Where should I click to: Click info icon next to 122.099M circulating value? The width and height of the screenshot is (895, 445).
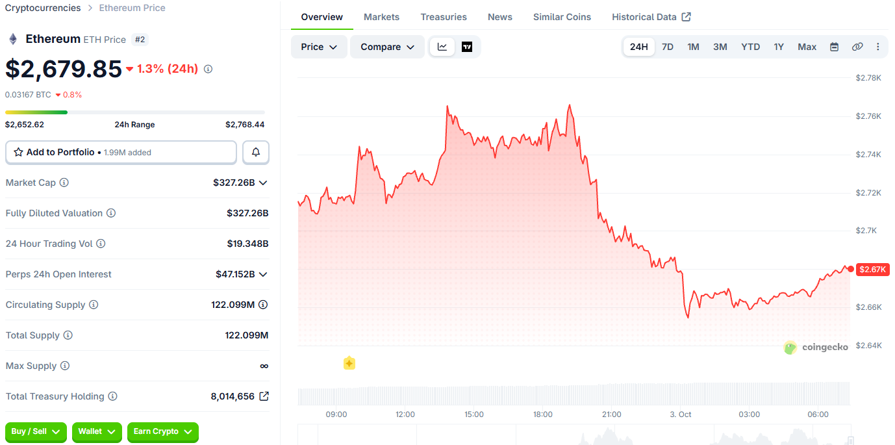[x=263, y=305]
